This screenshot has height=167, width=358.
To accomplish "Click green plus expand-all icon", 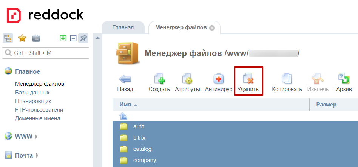I will coord(63,38).
